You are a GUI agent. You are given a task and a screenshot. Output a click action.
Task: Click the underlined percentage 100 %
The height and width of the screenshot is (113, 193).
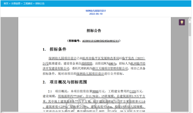(x=113, y=63)
